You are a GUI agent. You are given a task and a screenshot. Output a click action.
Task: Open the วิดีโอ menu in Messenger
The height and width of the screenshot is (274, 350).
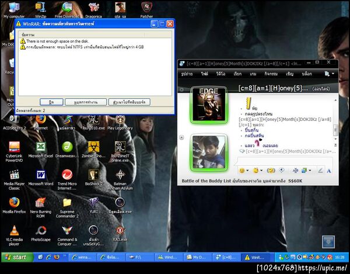[x=220, y=74]
